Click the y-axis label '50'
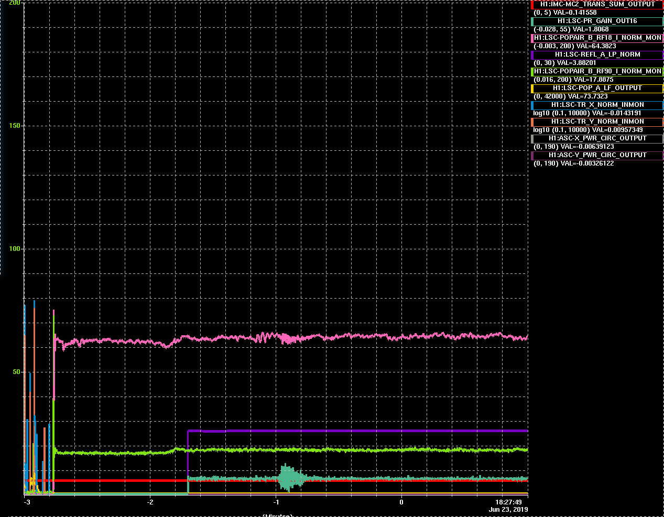The image size is (664, 517). 17,372
